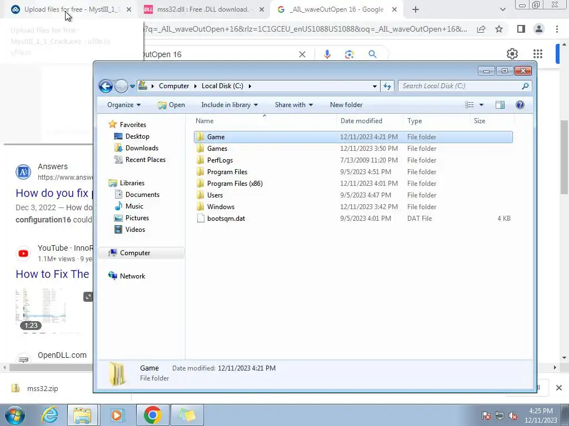Click the Explorer Back navigation arrow
The height and width of the screenshot is (426, 569).
point(106,86)
